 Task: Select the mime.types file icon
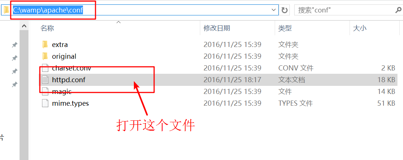[x=45, y=103]
